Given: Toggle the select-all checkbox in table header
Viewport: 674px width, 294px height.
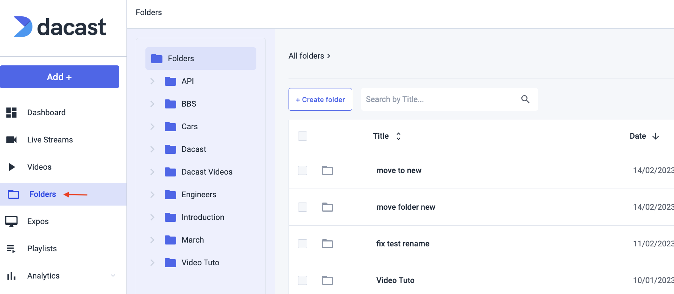Looking at the screenshot, I should pyautogui.click(x=303, y=136).
